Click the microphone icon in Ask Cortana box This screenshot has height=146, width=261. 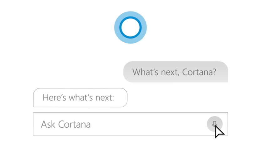(x=214, y=124)
